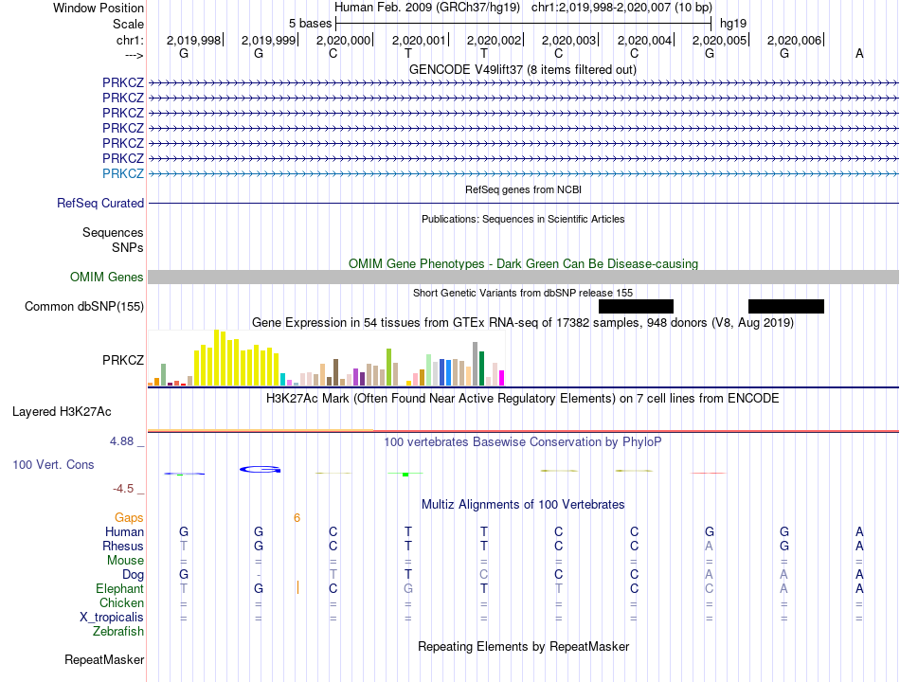
Task: Click the green PhyloP bar under T base
Action: 405,475
